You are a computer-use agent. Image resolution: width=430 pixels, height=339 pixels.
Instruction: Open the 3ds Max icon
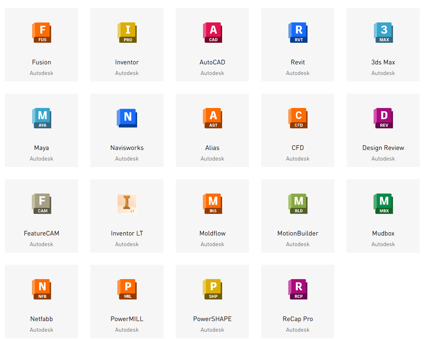[x=383, y=33]
